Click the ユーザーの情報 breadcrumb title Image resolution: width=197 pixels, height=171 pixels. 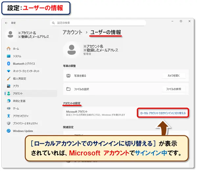[x=106, y=32]
